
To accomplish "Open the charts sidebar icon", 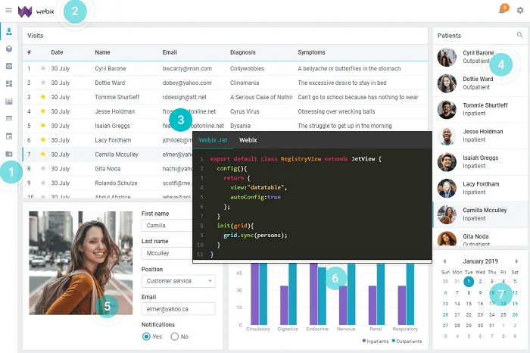I will pos(9,101).
